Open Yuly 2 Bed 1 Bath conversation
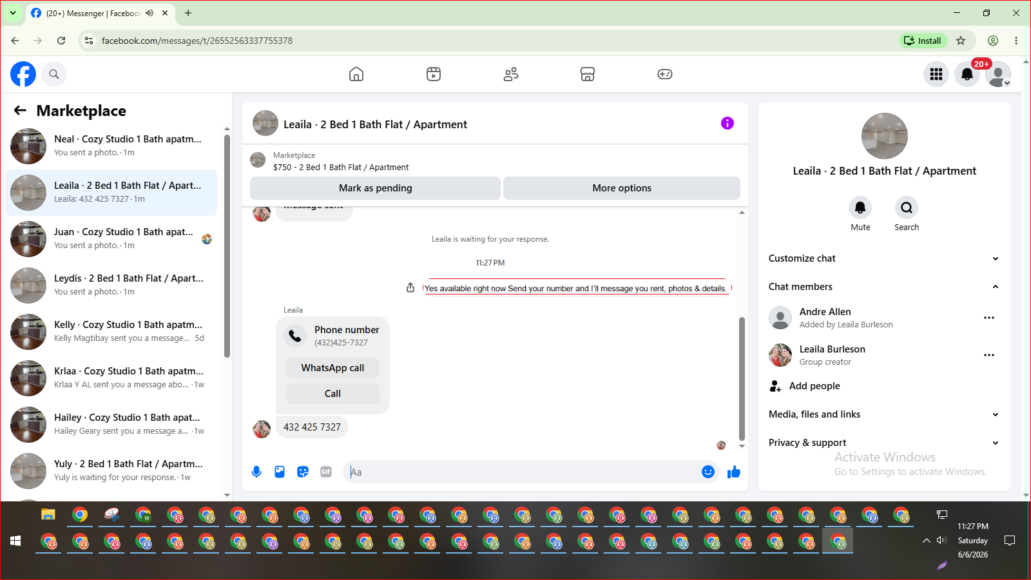The height and width of the screenshot is (580, 1031). [111, 471]
